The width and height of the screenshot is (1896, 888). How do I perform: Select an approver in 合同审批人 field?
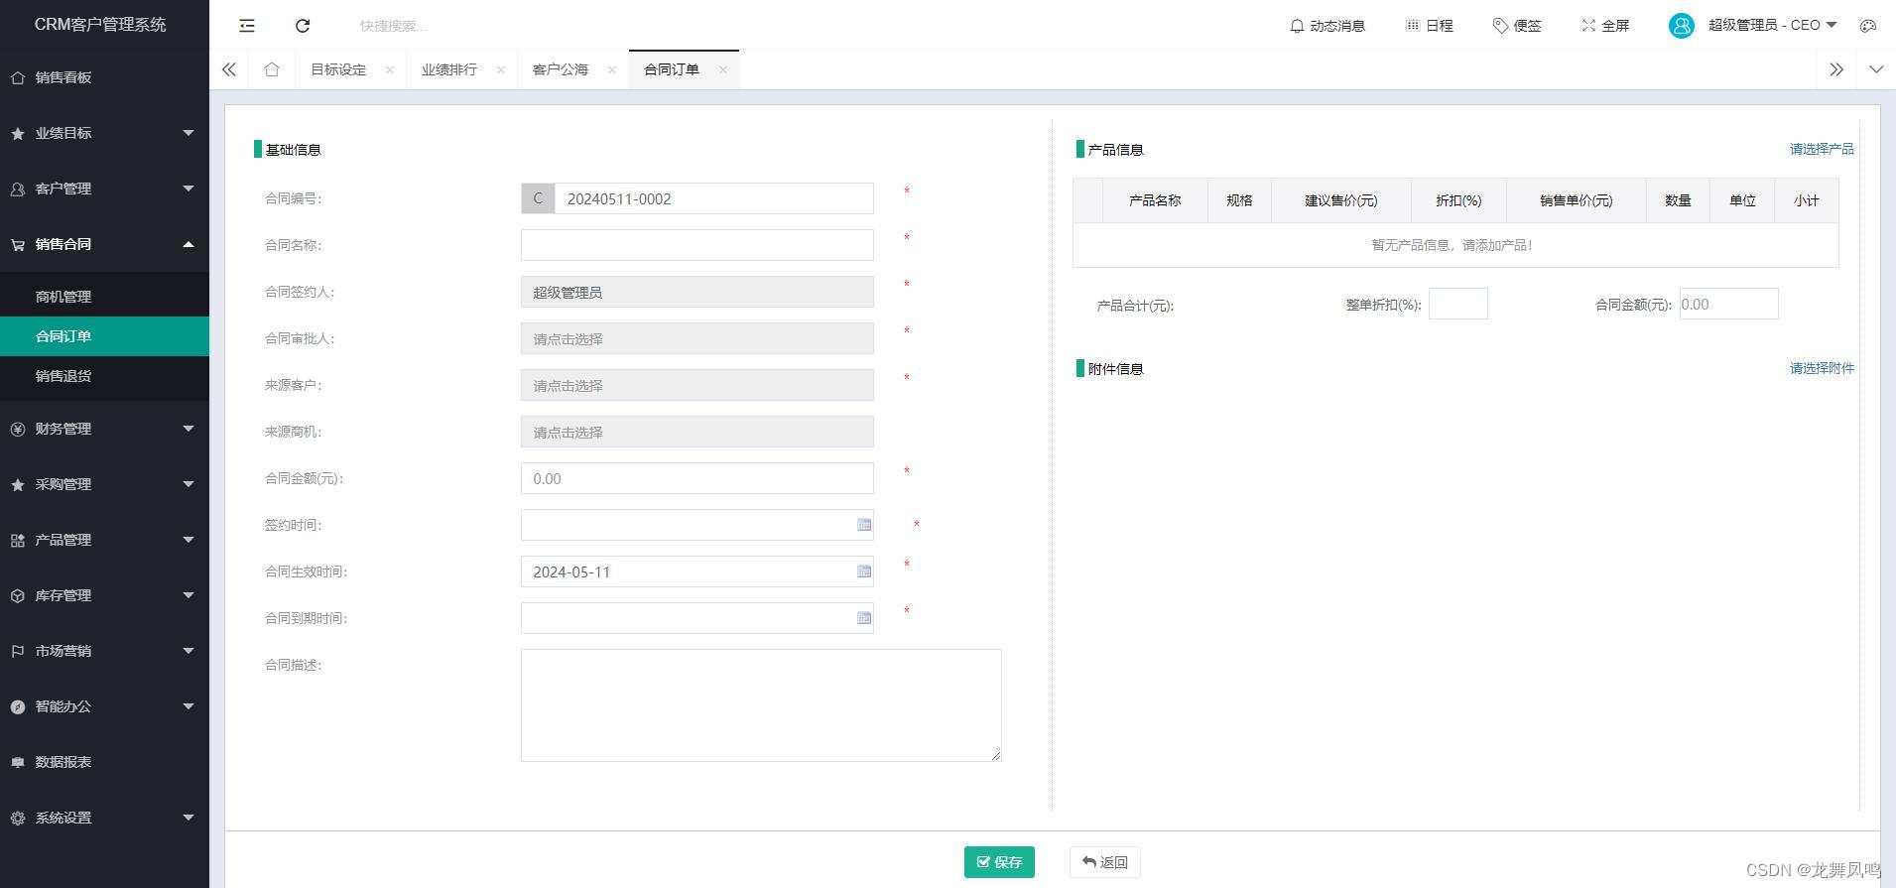point(697,338)
